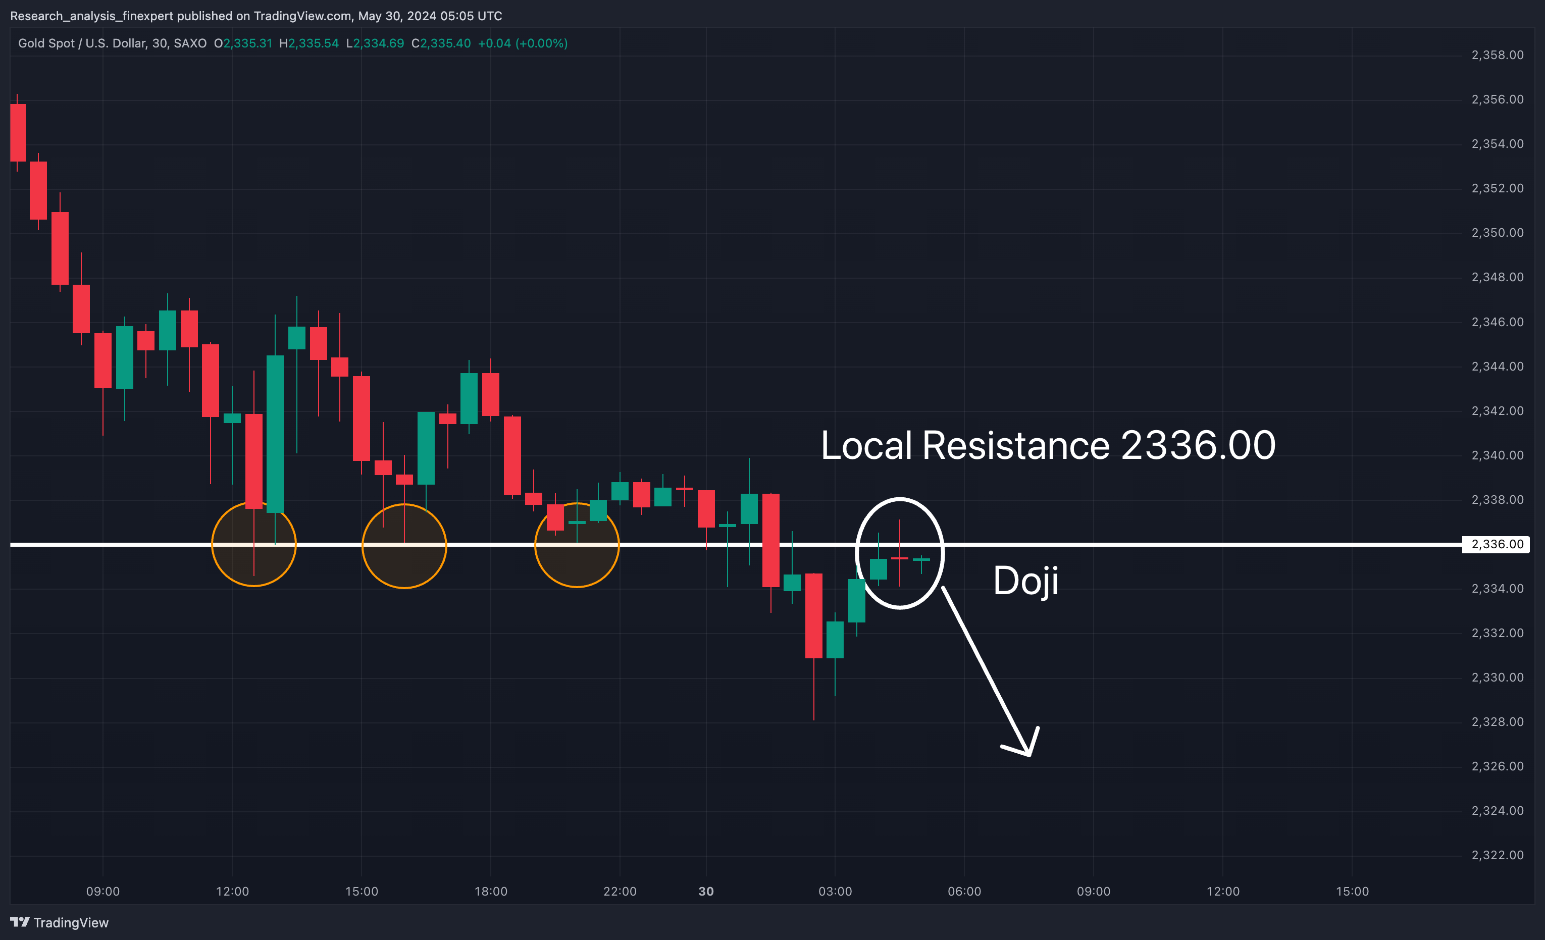The height and width of the screenshot is (940, 1545).
Task: Click the white horizontal resistance line
Action: pos(1192,544)
